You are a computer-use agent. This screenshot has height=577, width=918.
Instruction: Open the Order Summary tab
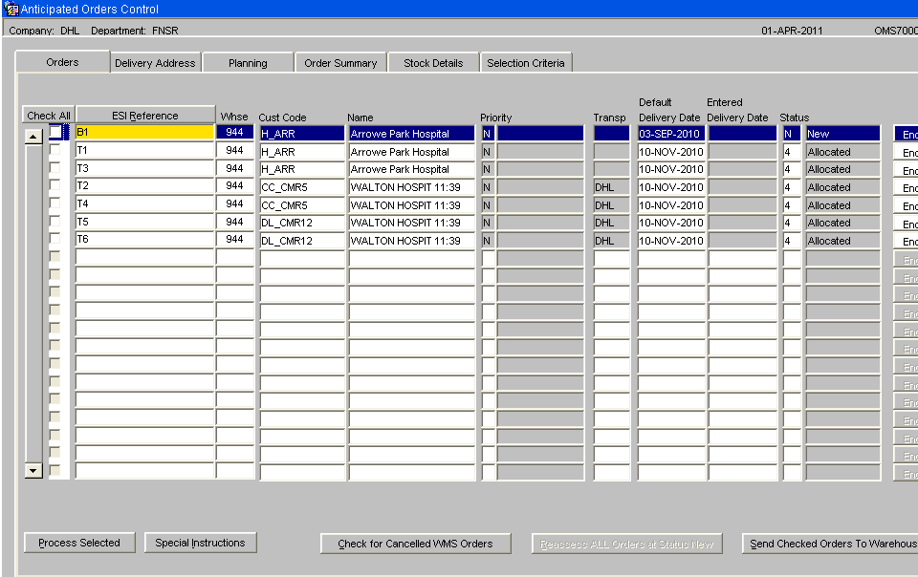click(x=340, y=63)
